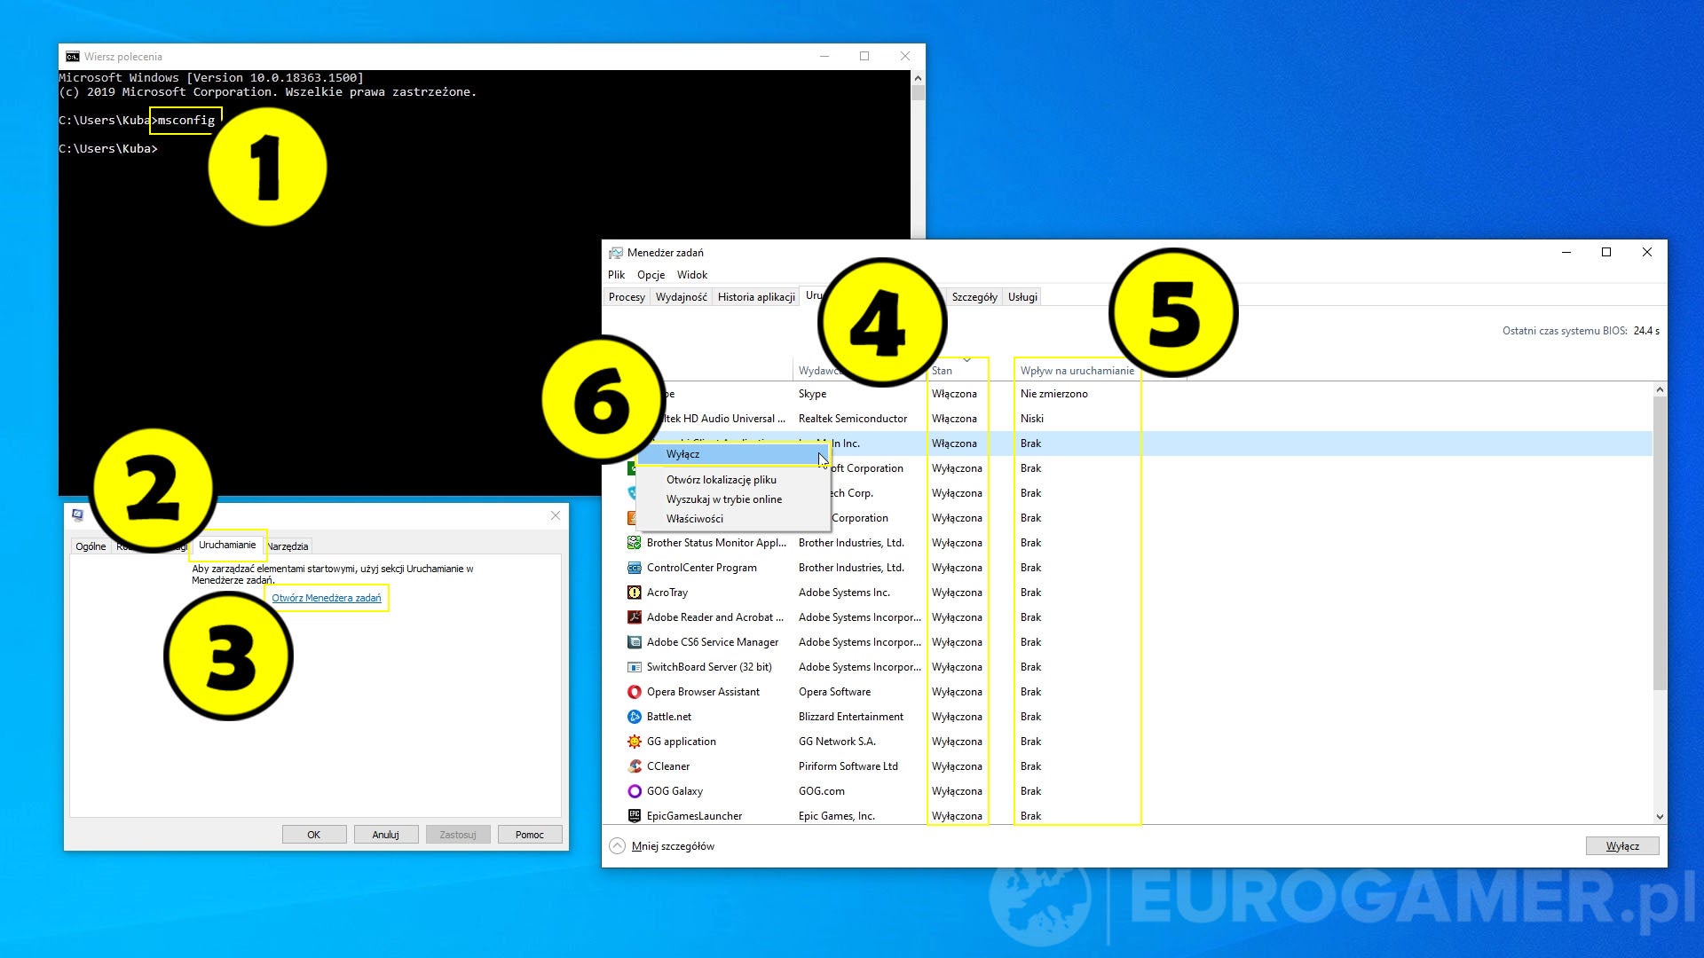Select the CCleaner row name

[x=668, y=766]
